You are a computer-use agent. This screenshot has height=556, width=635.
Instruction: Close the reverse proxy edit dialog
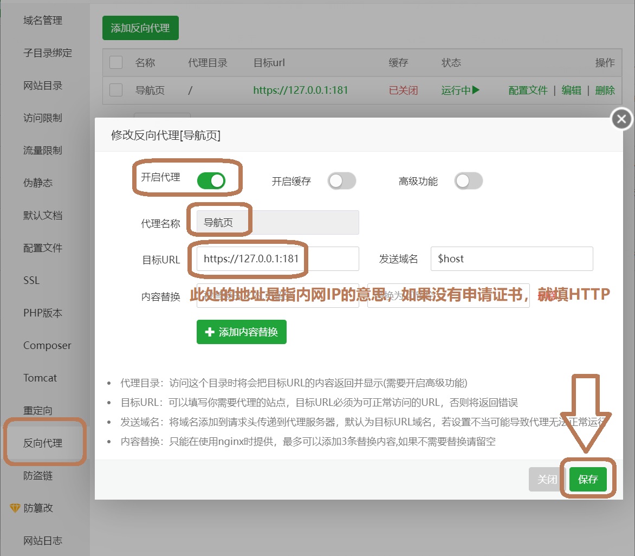click(621, 119)
